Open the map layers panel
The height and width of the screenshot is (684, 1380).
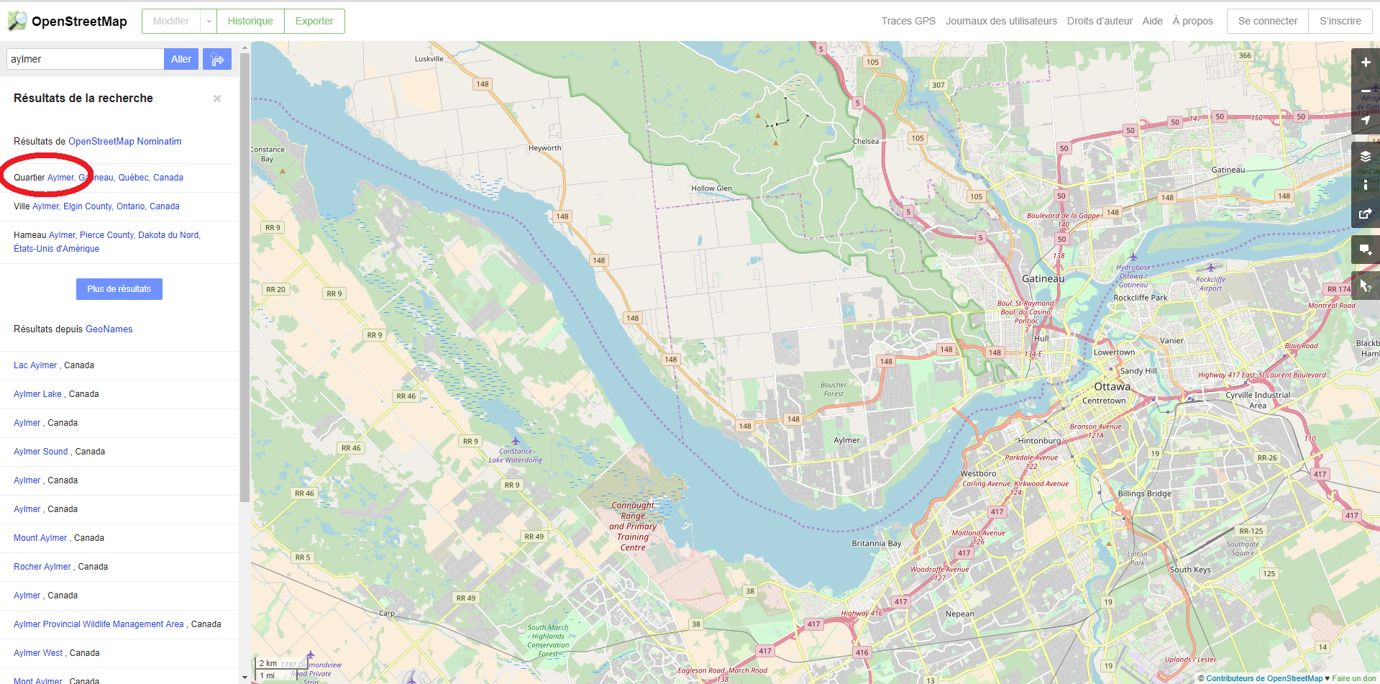(1365, 156)
